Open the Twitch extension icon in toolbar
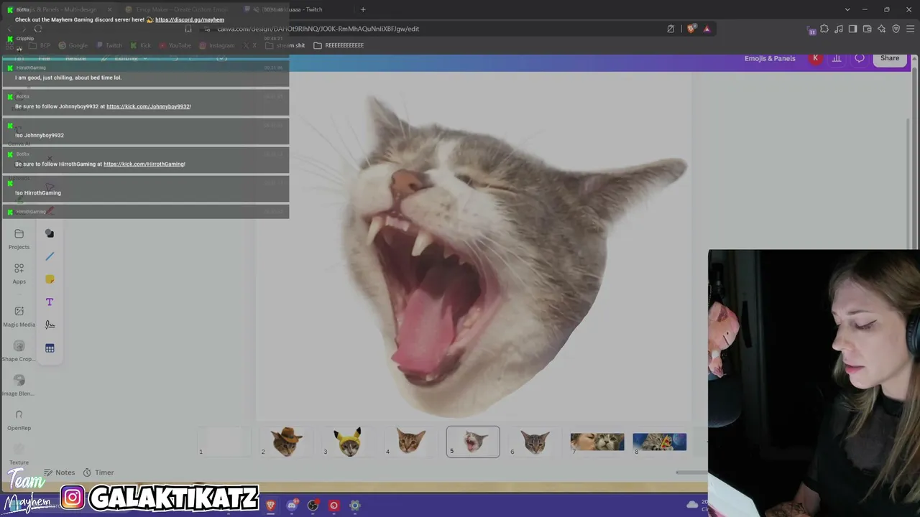Screen dimensions: 920x517 coord(811,29)
